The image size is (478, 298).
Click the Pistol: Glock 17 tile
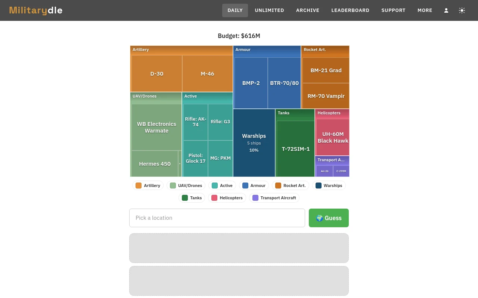click(196, 158)
